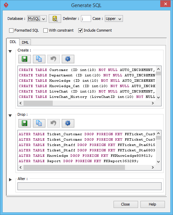Click the Visual Paradigm logo in title bar

click(x=6, y=5)
